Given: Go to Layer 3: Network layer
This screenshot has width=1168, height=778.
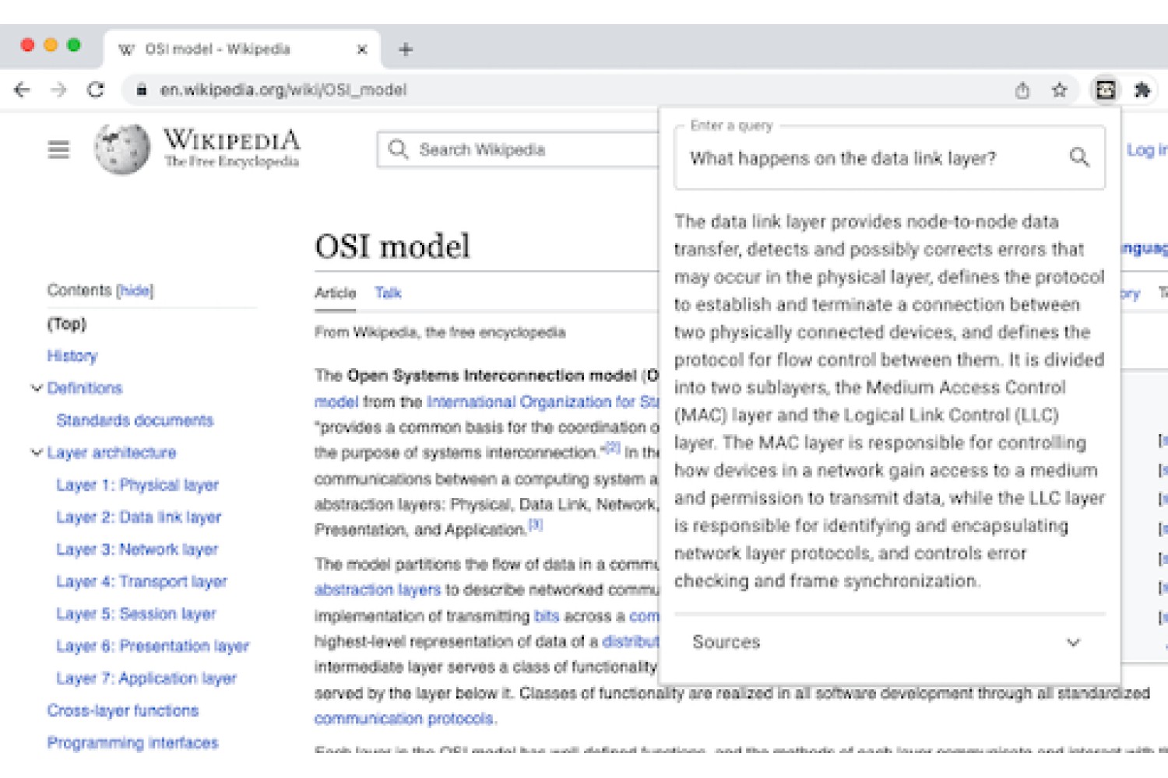Looking at the screenshot, I should (x=137, y=549).
